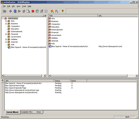Close the tree pane with its X button

point(45,15)
